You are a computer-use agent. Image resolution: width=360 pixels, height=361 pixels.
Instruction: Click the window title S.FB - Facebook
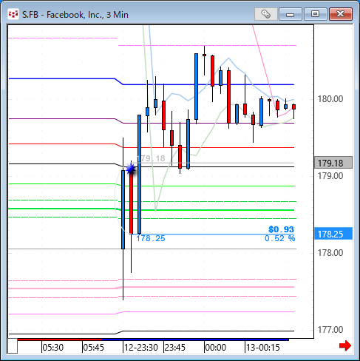pos(75,15)
